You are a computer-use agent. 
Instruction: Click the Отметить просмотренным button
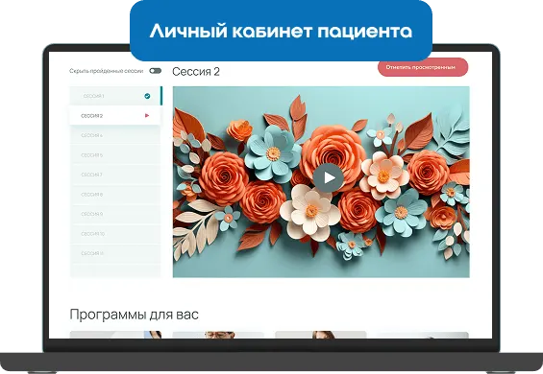click(423, 67)
